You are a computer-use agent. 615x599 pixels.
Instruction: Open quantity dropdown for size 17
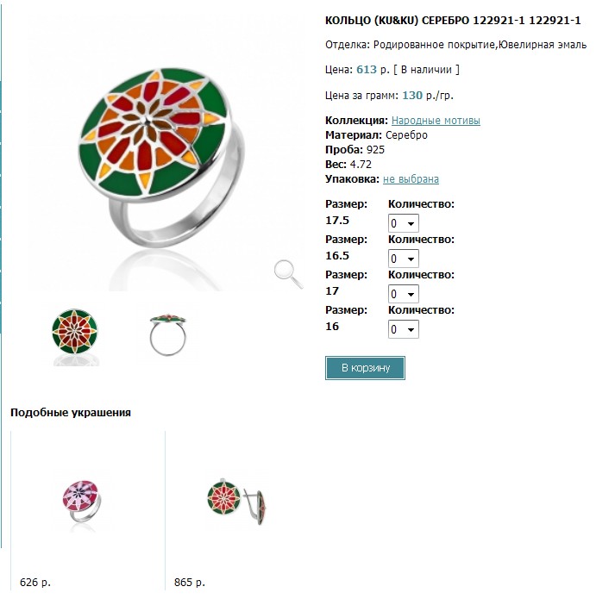(x=404, y=294)
